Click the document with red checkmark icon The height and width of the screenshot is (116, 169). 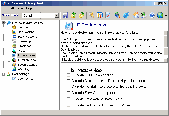[x=108, y=15]
